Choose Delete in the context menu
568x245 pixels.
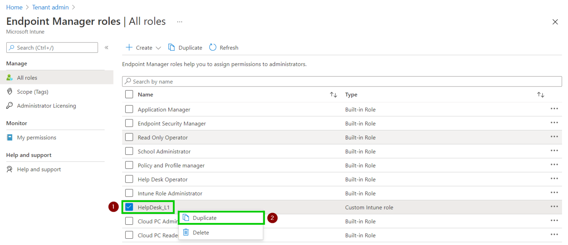(x=221, y=232)
